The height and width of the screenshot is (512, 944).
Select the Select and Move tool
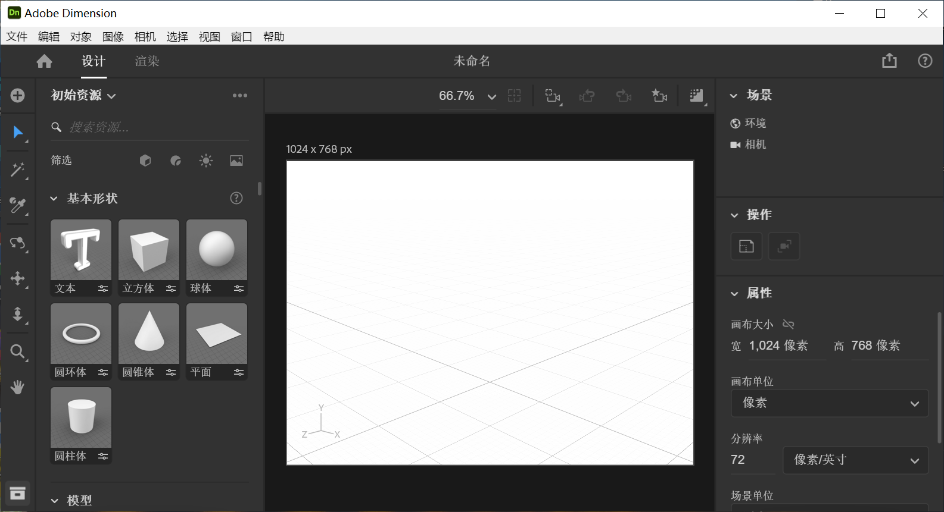[x=18, y=133]
